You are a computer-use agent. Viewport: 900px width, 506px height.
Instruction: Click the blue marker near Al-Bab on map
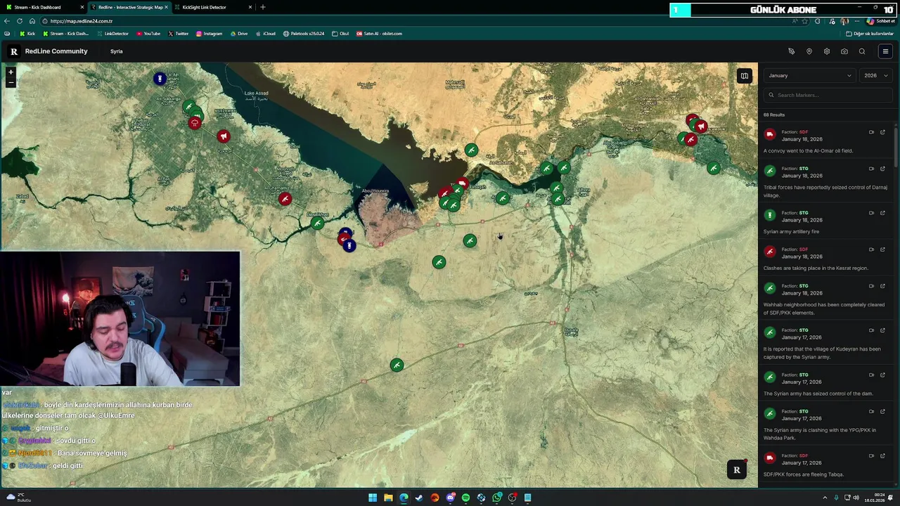tap(160, 79)
